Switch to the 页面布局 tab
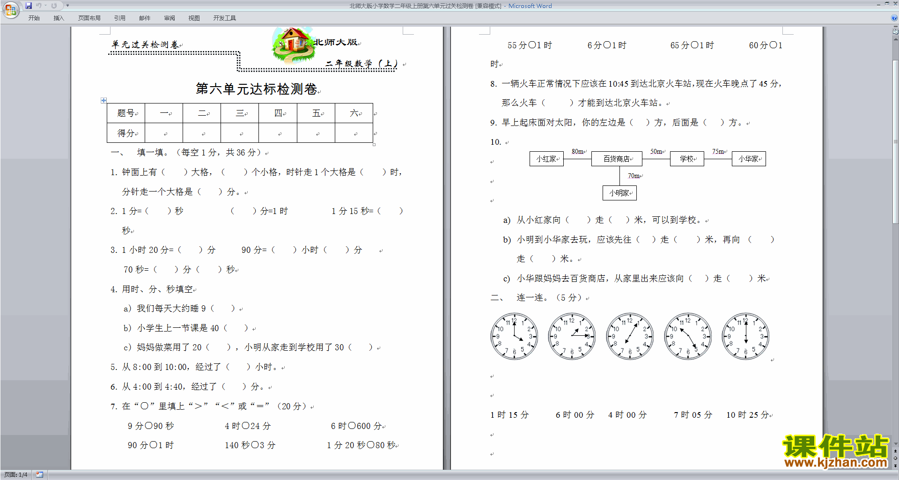899x480 pixels. [89, 18]
